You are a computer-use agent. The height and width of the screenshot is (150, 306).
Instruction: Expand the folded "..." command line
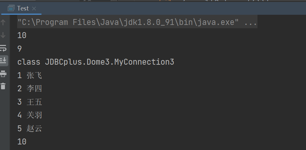[x=251, y=22]
